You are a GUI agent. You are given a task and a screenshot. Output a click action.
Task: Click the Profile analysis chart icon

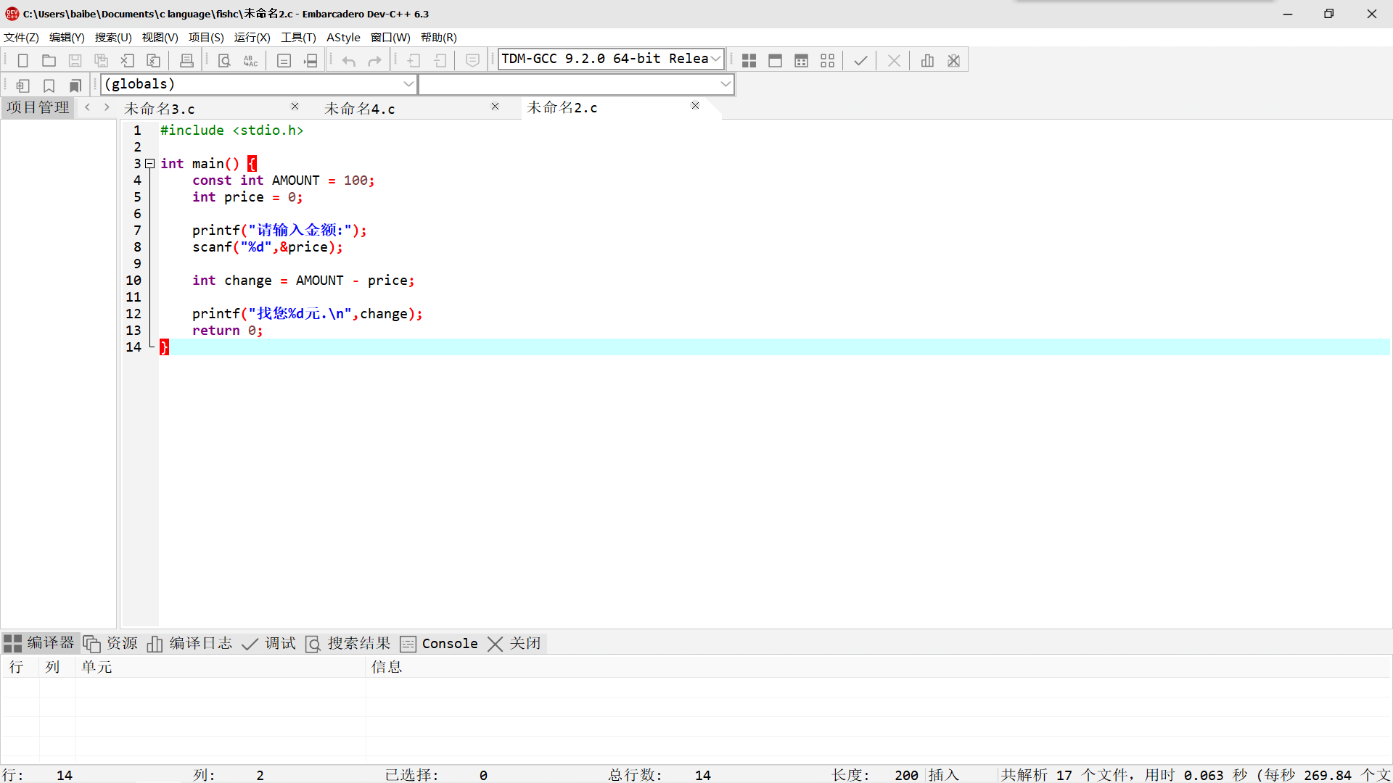[927, 61]
